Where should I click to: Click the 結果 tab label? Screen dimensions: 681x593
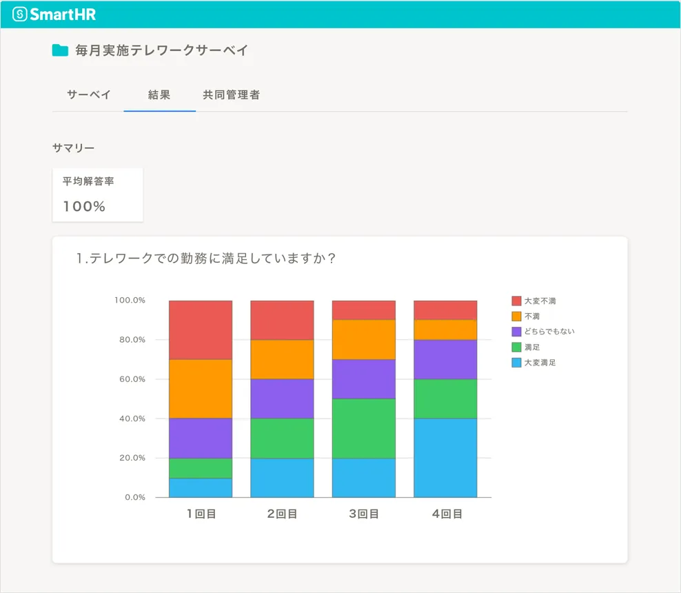pyautogui.click(x=159, y=95)
